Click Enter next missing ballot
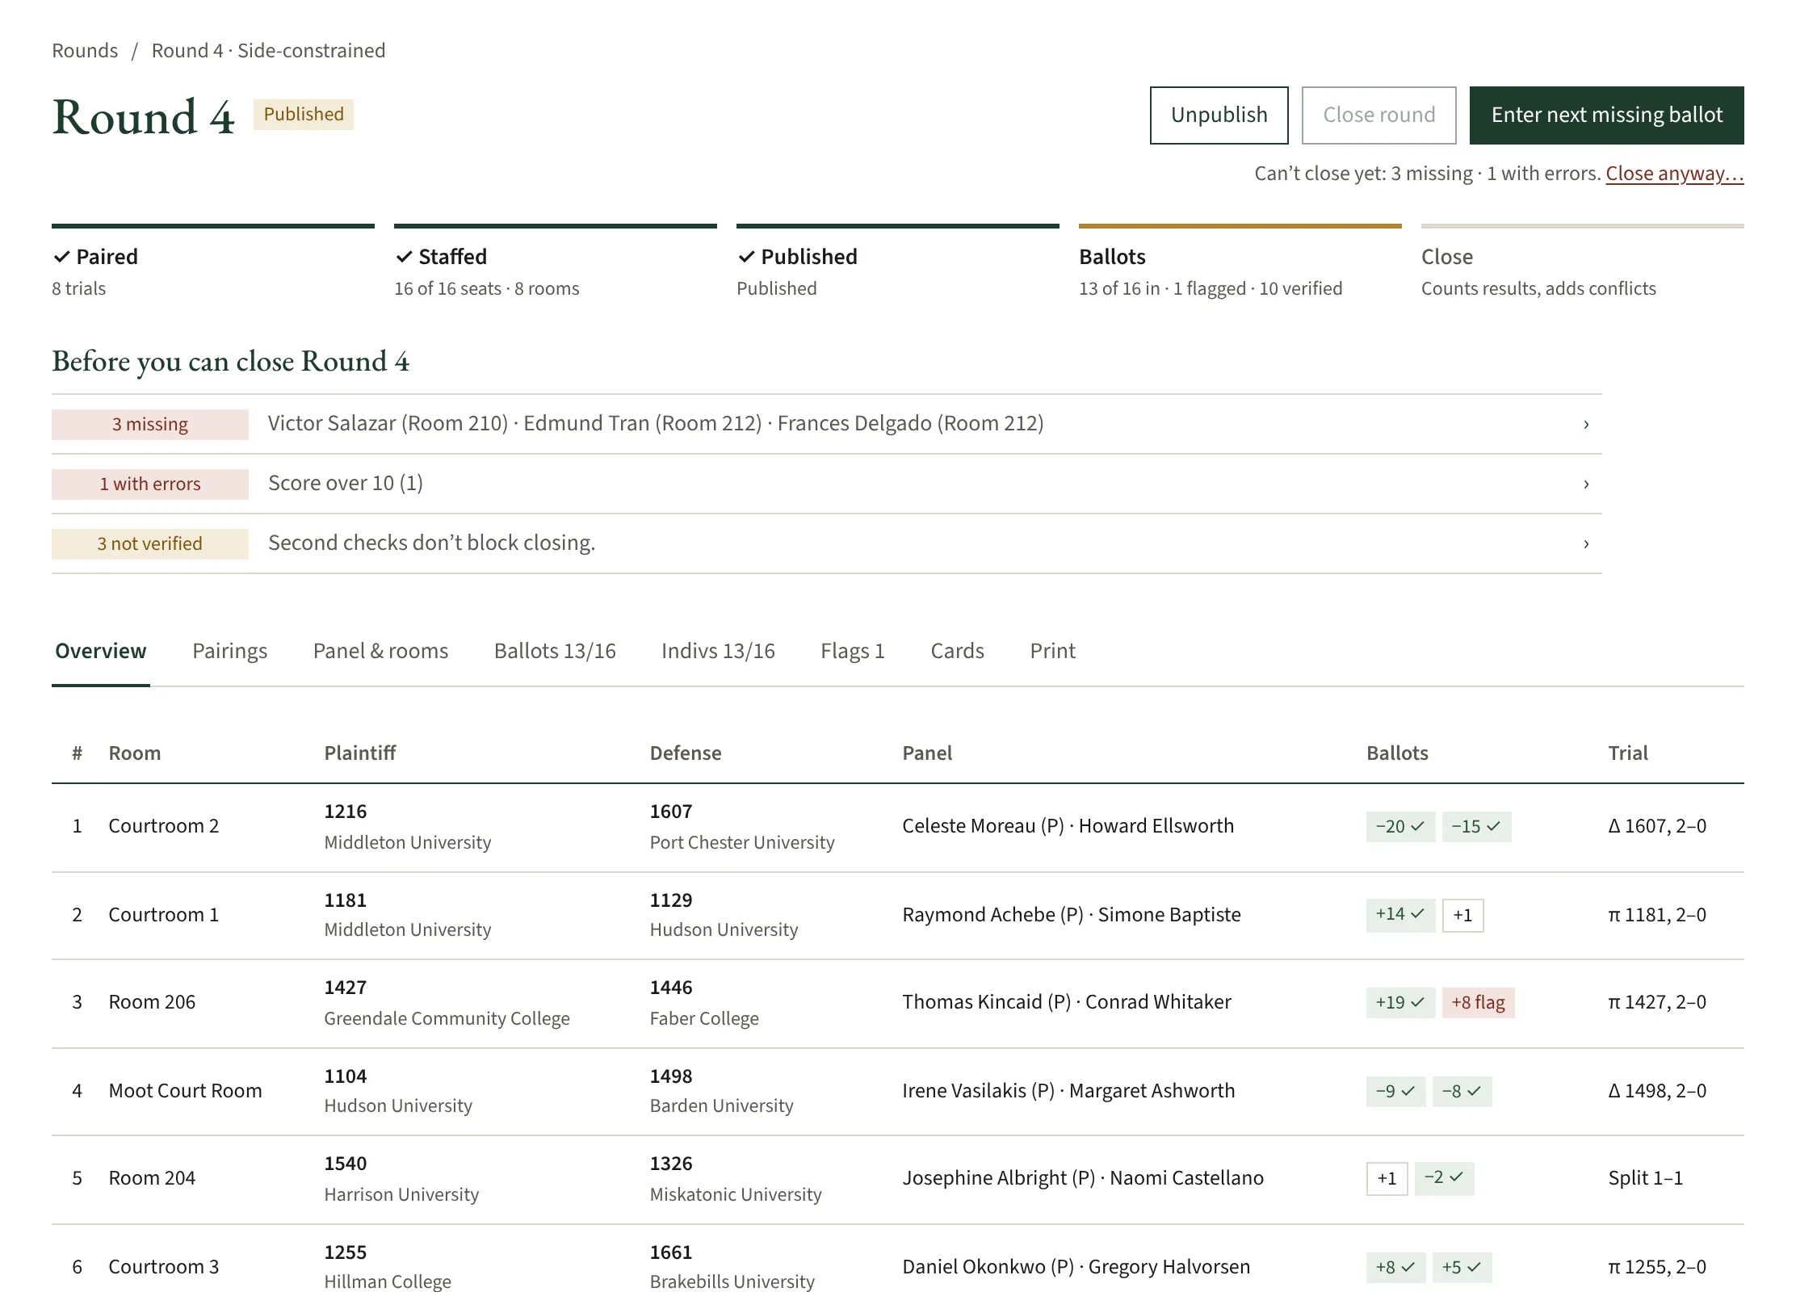The width and height of the screenshot is (1796, 1292). (x=1606, y=115)
